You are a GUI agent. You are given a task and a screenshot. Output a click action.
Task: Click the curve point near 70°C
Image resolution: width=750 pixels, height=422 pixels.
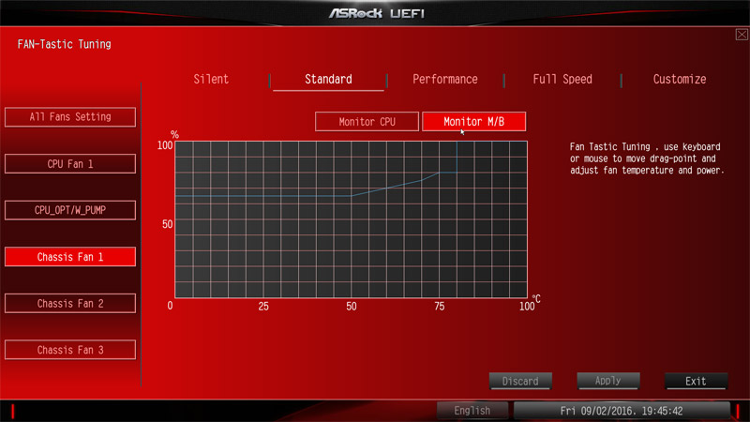pos(422,180)
